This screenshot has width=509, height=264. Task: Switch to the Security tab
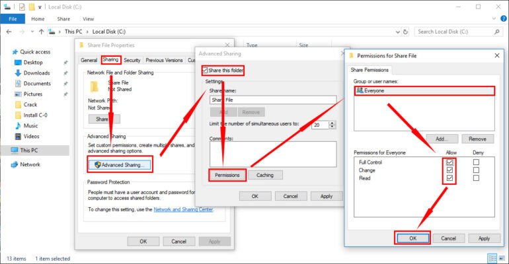[132, 60]
